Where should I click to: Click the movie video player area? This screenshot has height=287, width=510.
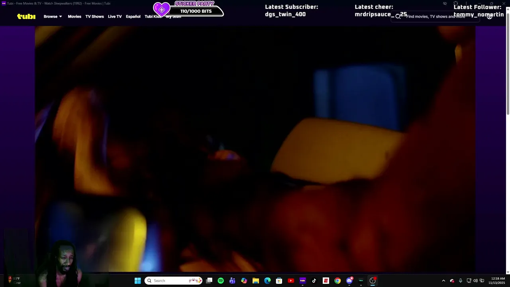255,149
